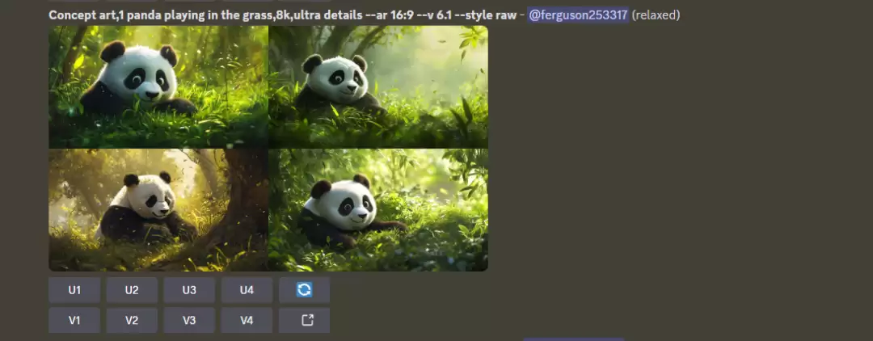Open the bottom-left panda by the tree
Screen dimensions: 873x341
click(158, 210)
